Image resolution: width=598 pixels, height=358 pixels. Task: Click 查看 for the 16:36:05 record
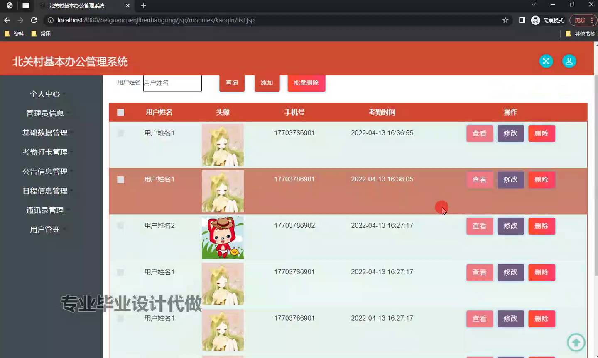pyautogui.click(x=480, y=180)
